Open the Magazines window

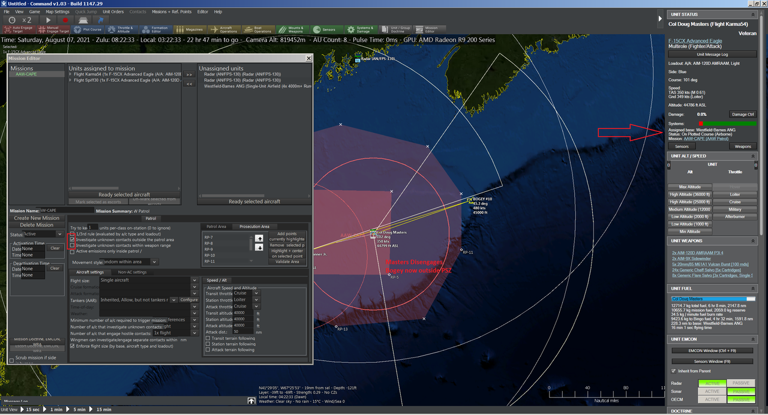pos(190,29)
